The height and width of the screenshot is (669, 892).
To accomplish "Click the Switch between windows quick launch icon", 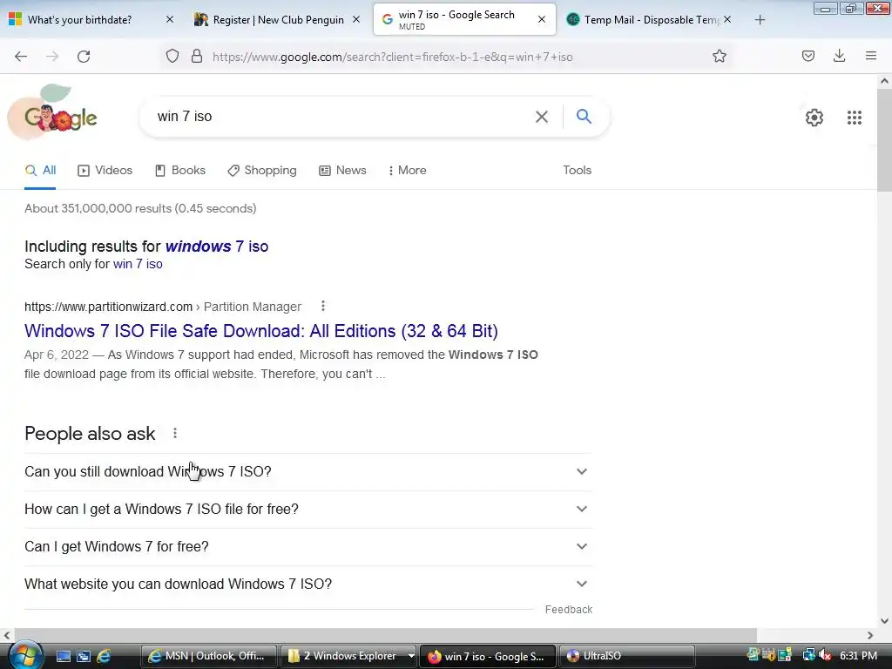I will tap(84, 656).
